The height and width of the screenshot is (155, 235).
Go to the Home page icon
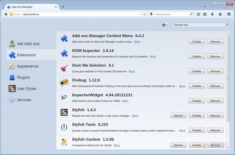pyautogui.click(x=220, y=14)
